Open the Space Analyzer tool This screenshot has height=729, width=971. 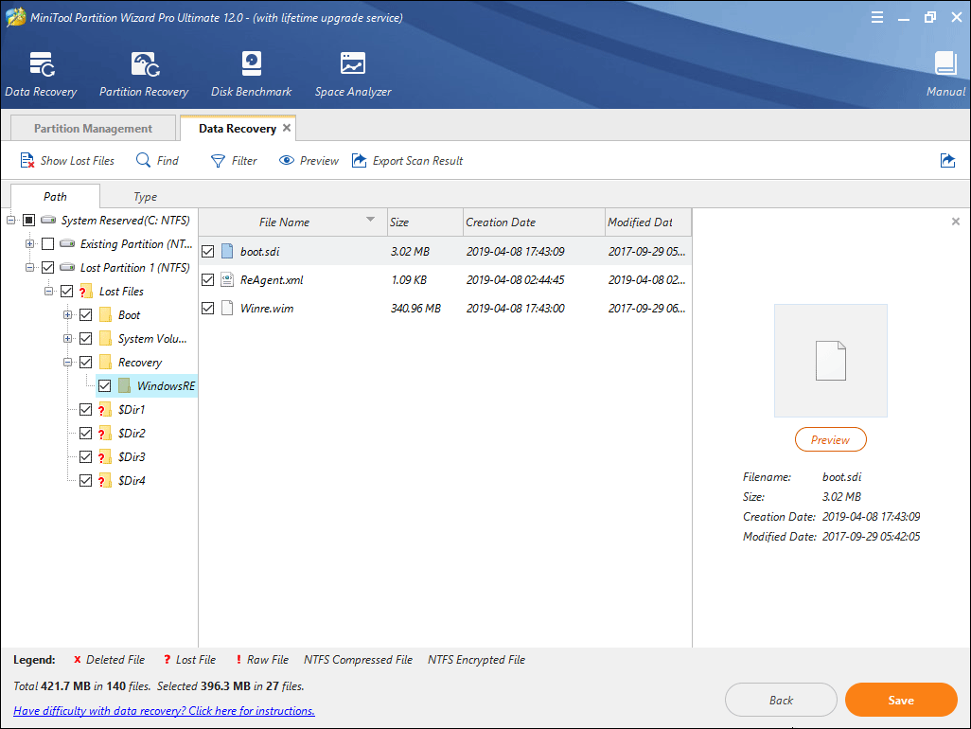352,64
